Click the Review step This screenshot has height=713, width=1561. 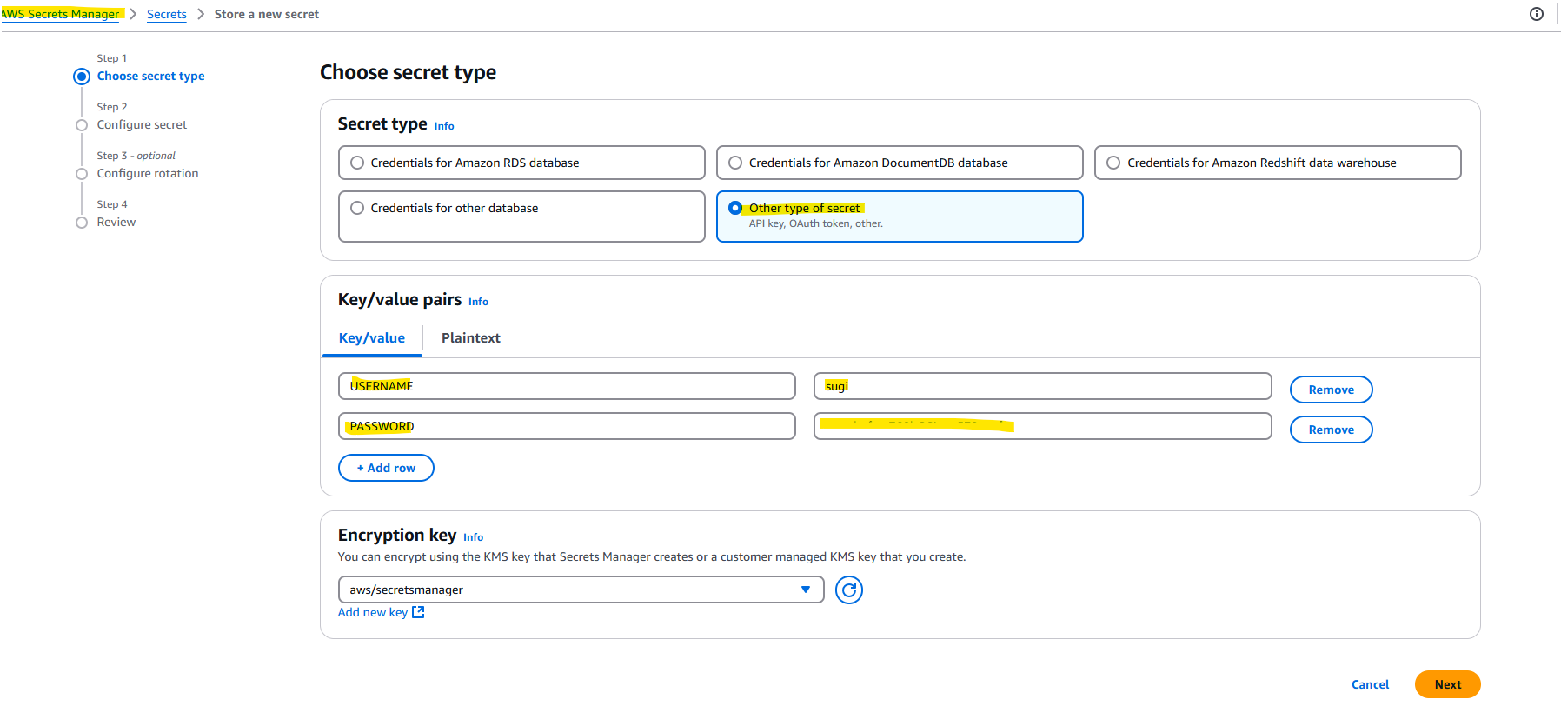116,223
